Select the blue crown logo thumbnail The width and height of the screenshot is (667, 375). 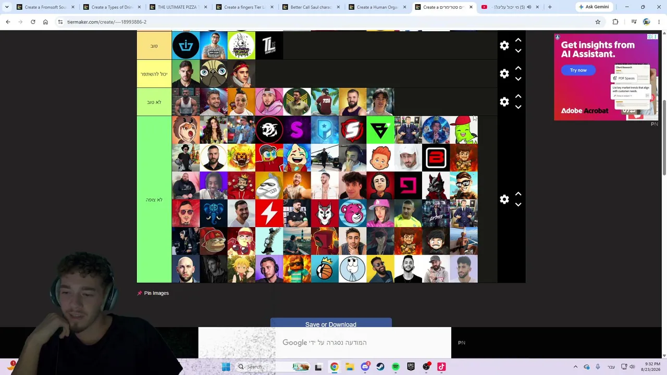point(186,46)
